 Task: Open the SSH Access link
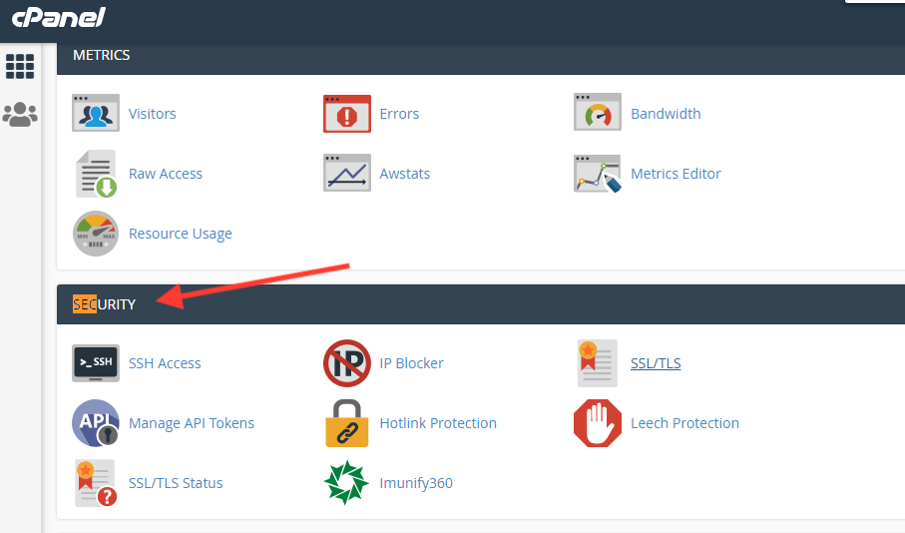point(165,363)
